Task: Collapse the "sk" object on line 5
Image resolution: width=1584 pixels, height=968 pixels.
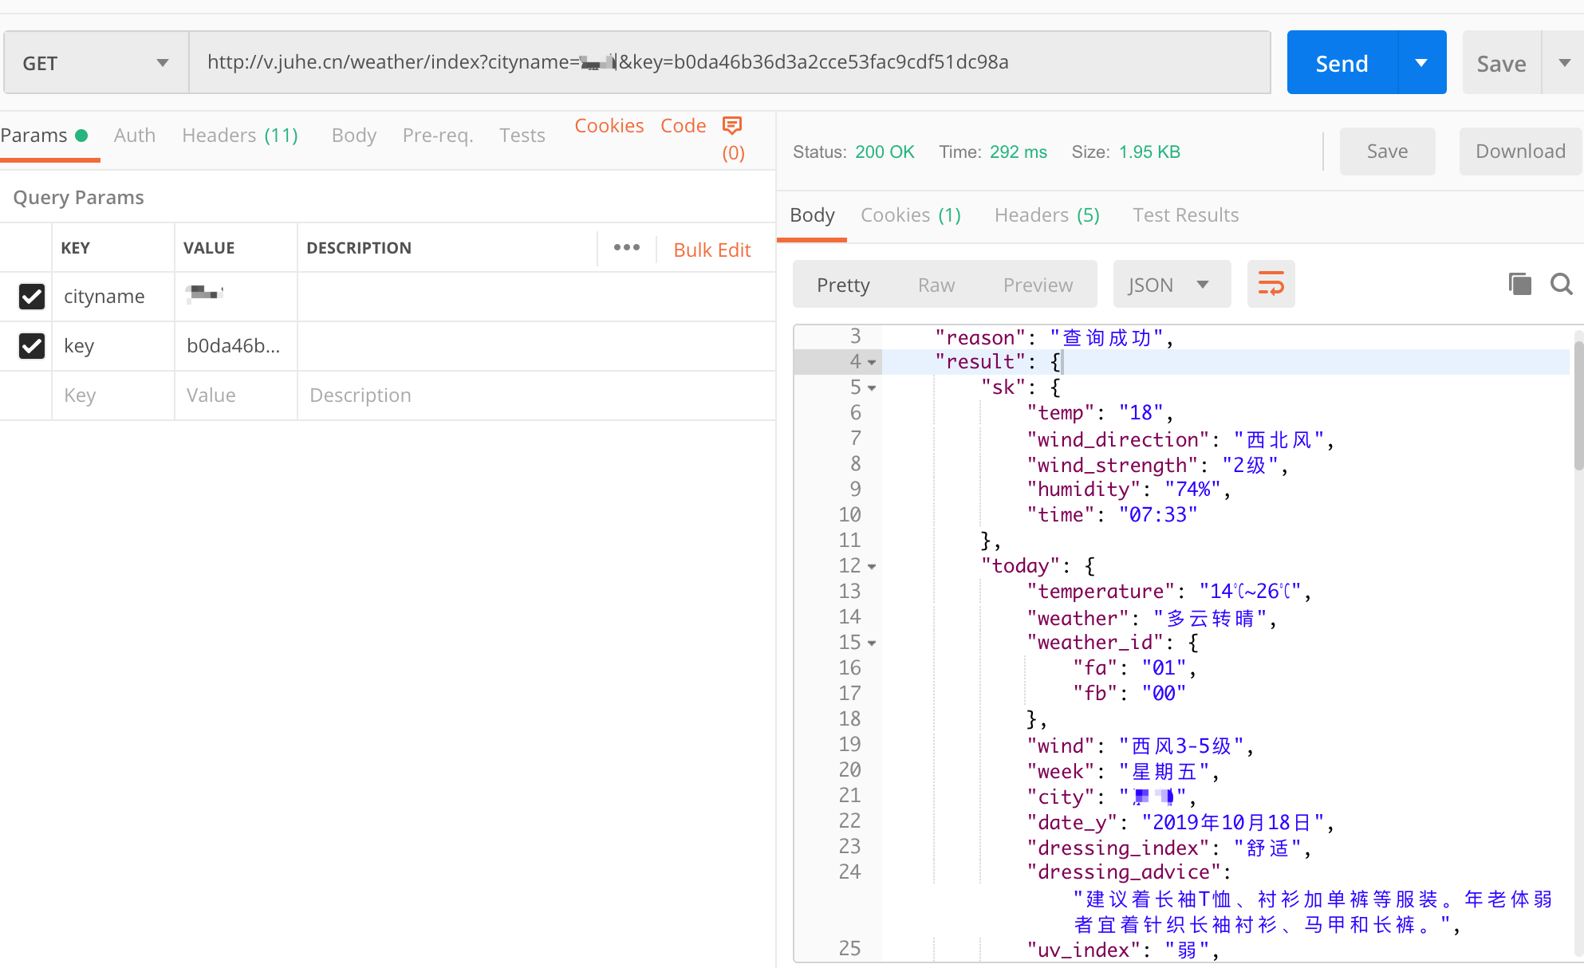Action: pos(872,388)
